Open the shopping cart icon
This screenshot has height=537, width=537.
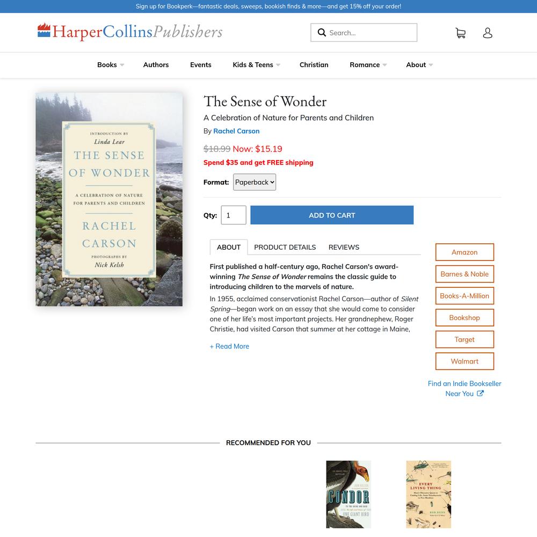[x=460, y=33]
